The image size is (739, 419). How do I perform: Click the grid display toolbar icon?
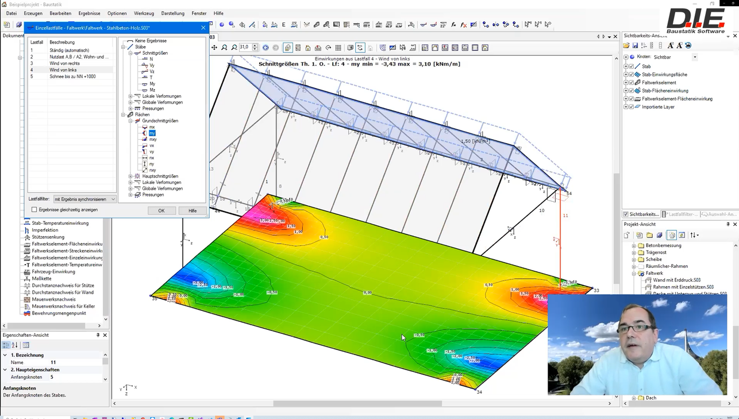click(x=338, y=48)
